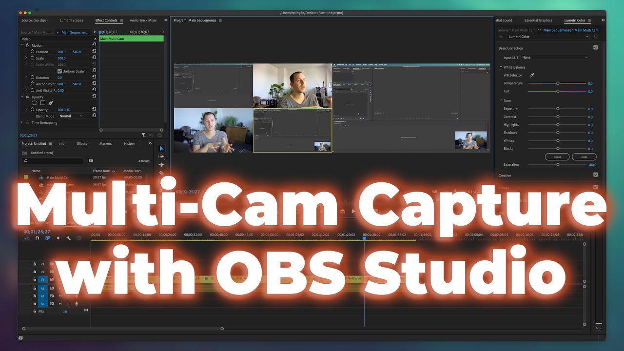Click the find bin icon beside search
This screenshot has height=351, width=624.
tap(91, 160)
